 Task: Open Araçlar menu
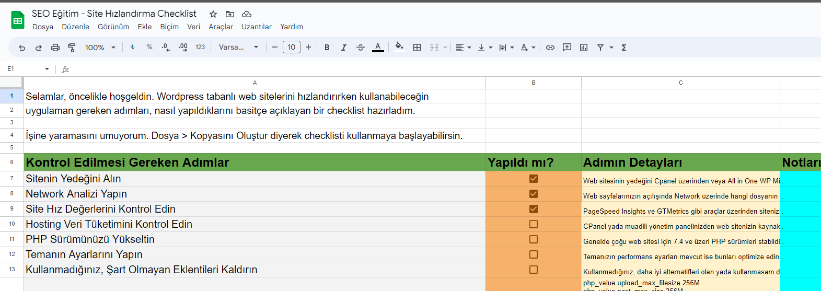click(x=221, y=27)
